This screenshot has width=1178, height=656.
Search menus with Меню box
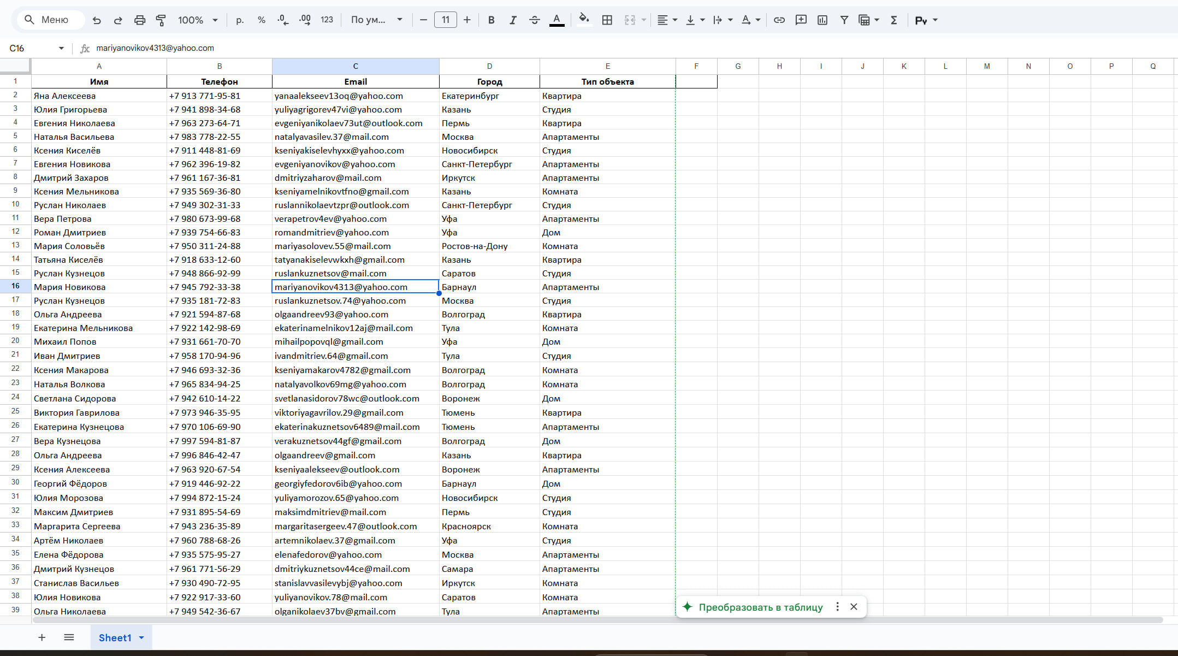51,20
